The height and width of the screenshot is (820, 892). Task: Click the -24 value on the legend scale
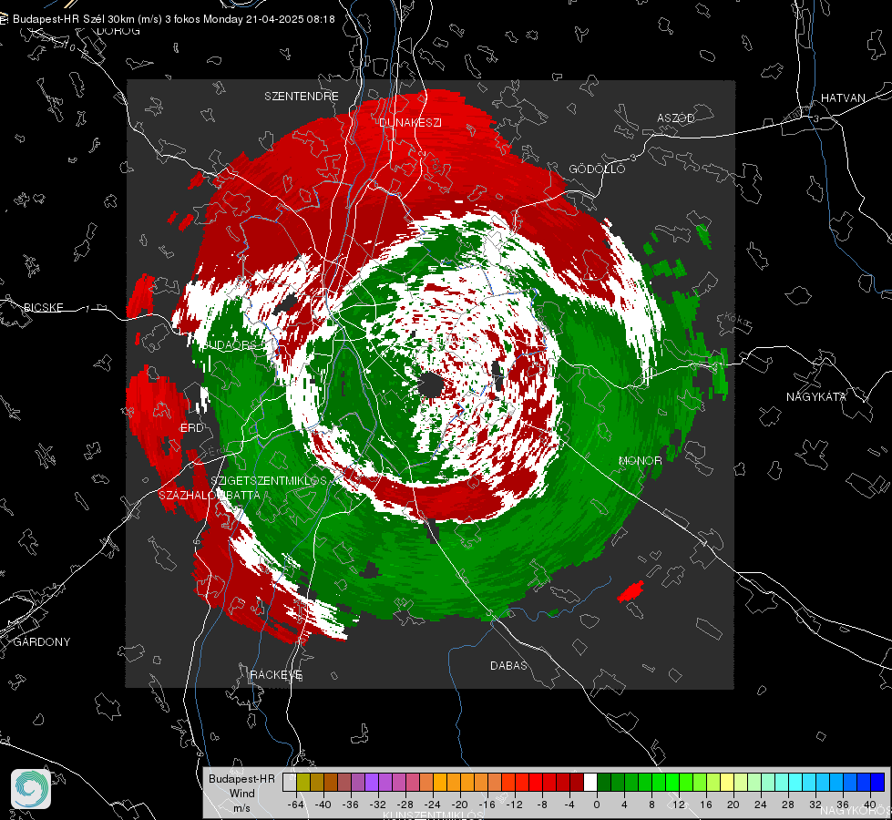(433, 805)
